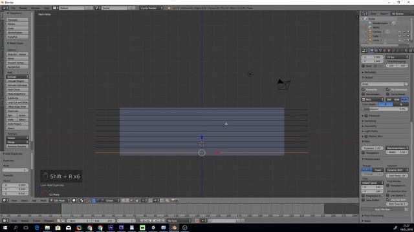Jump to the start frame
This screenshot has width=414, height=232.
click(142, 220)
